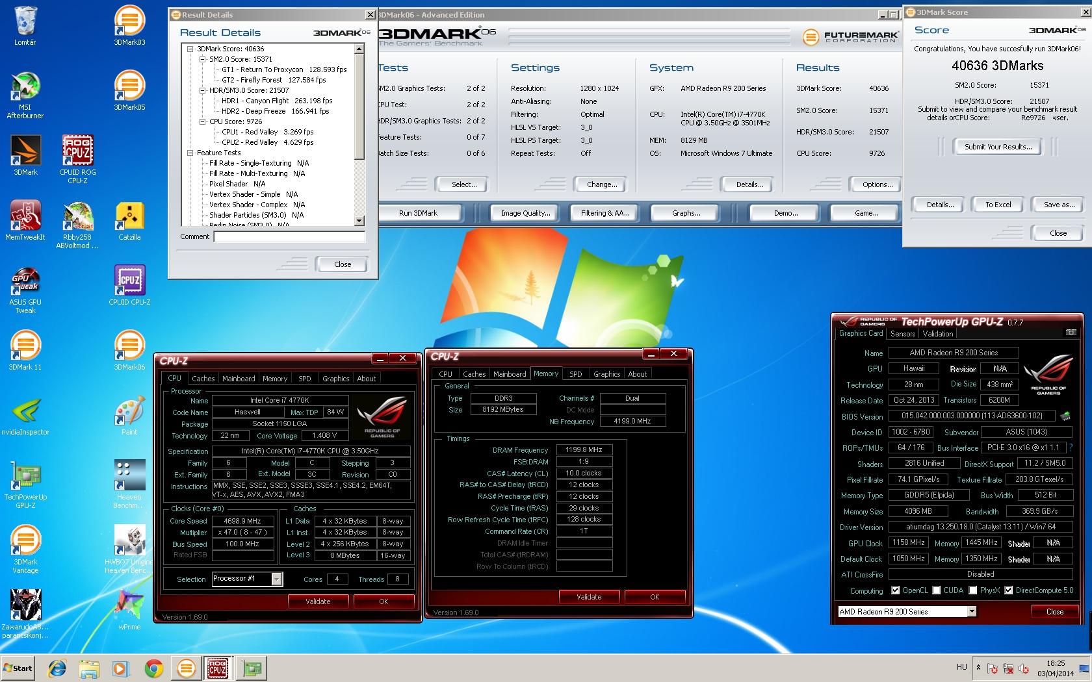Open MemTweakIt desktop icon

25,221
